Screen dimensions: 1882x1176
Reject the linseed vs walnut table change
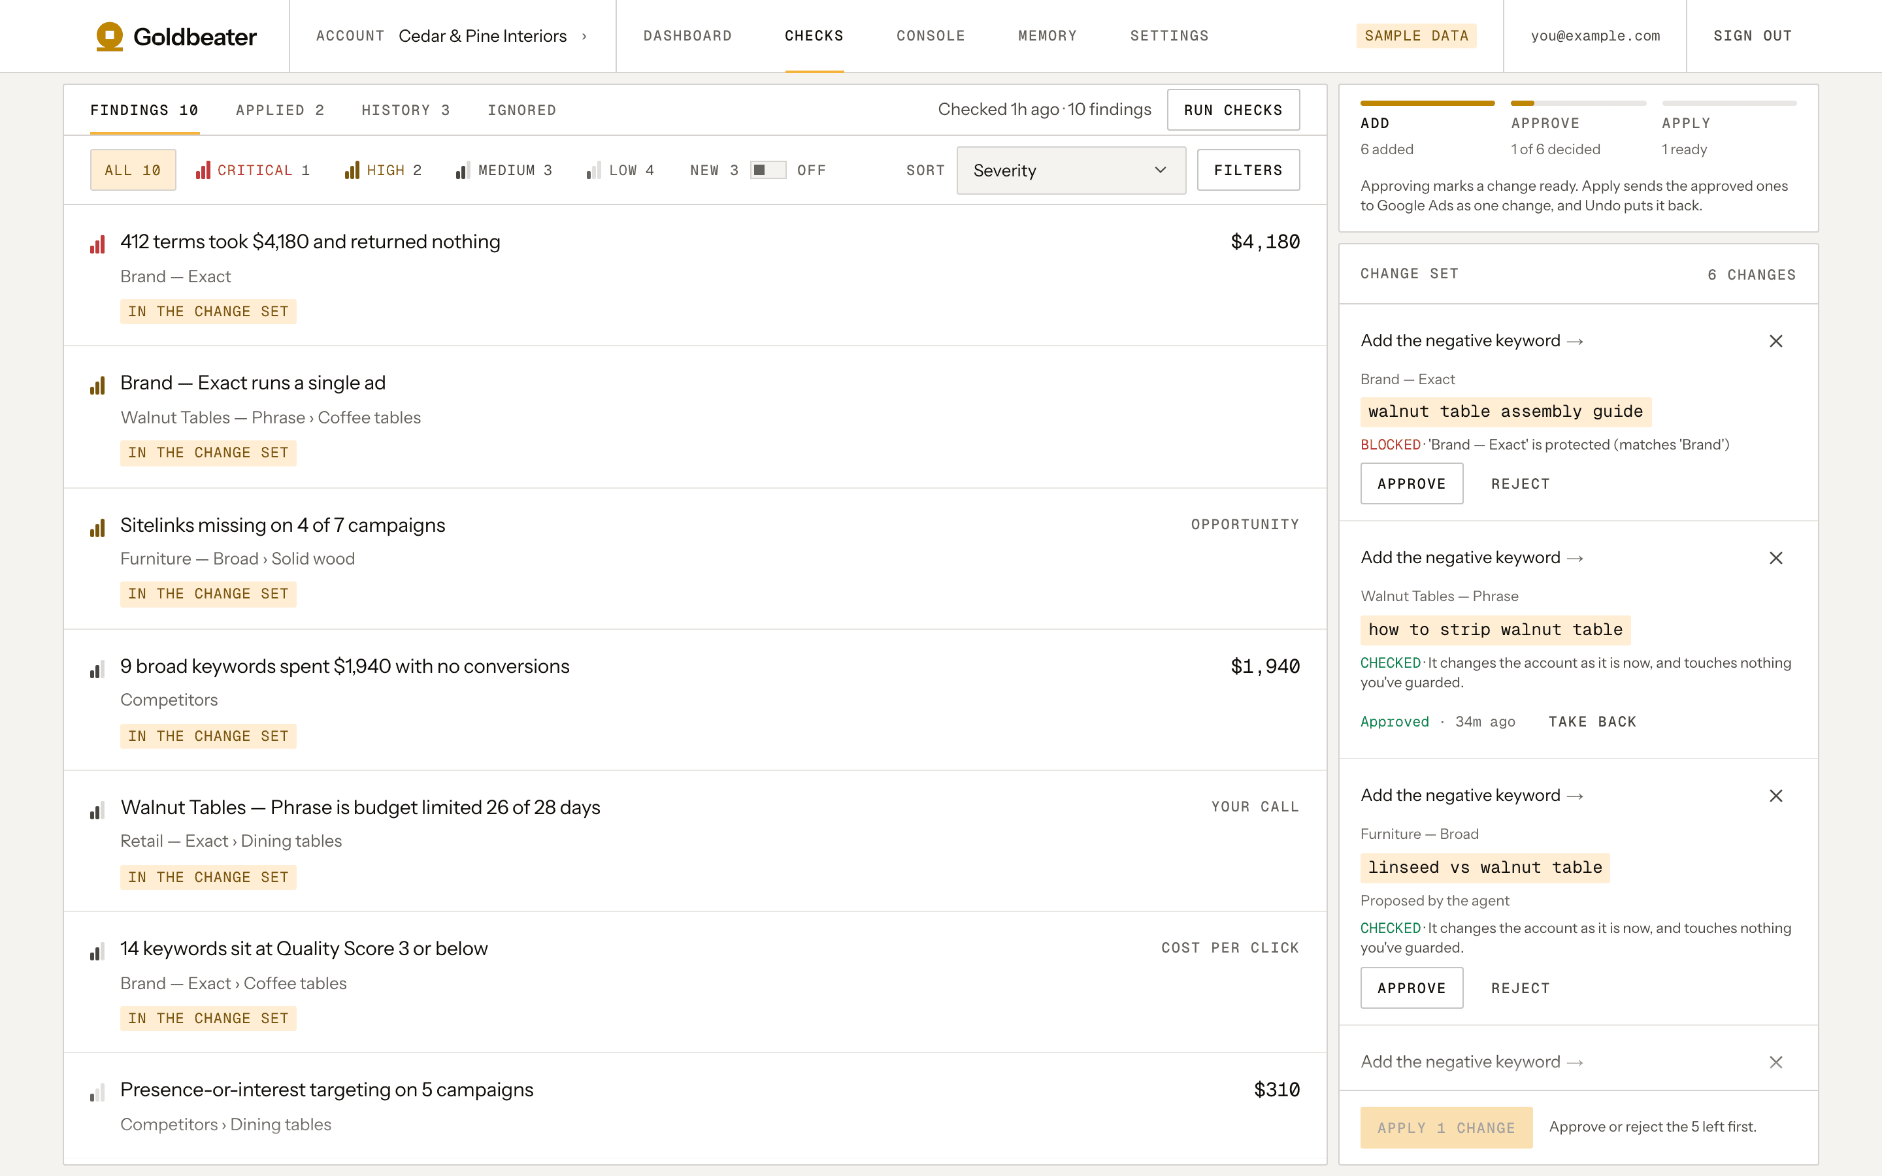(x=1519, y=988)
